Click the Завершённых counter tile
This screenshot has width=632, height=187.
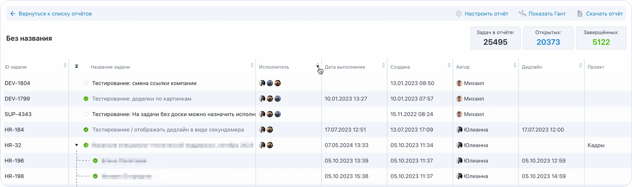pos(601,38)
